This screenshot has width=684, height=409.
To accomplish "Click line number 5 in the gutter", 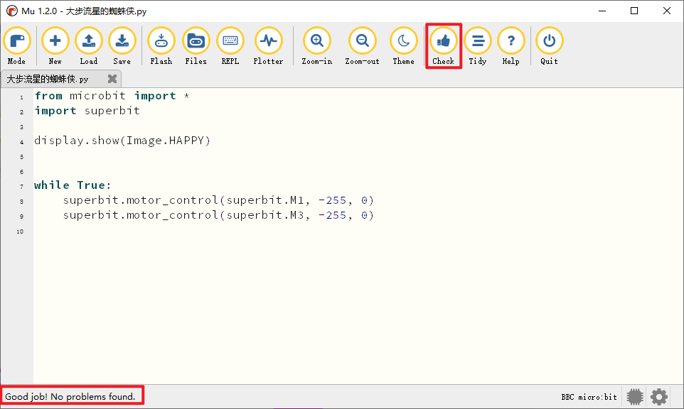I will coord(21,157).
